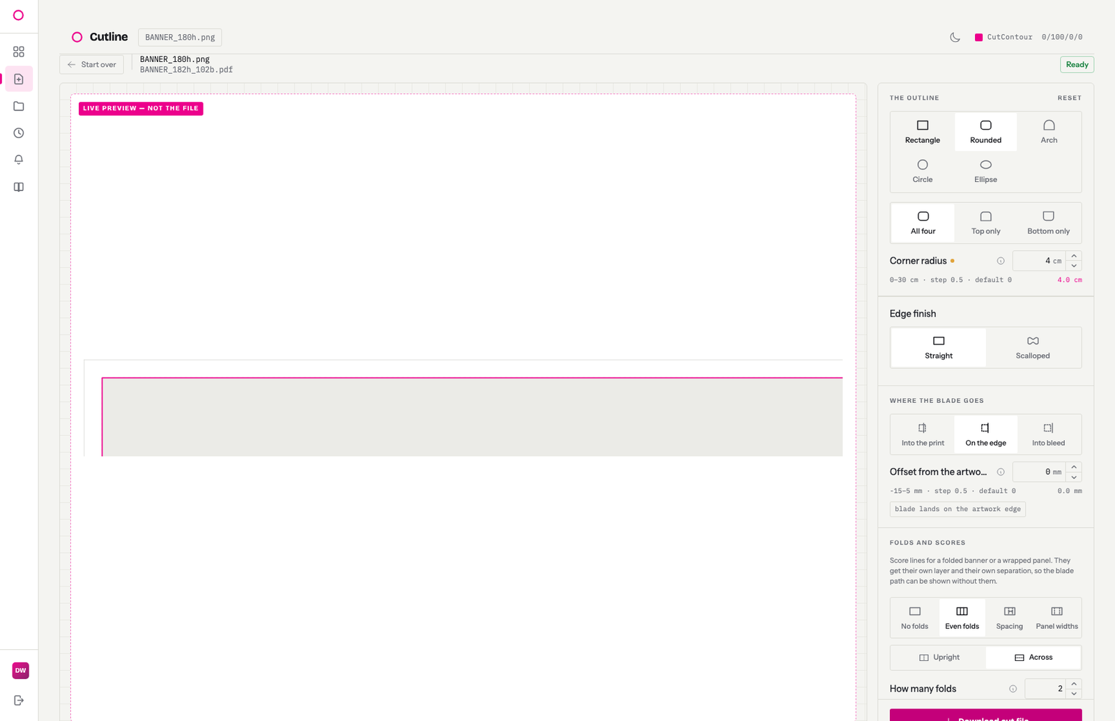1115x721 pixels.
Task: Select Panel widths folds option
Action: click(1057, 618)
